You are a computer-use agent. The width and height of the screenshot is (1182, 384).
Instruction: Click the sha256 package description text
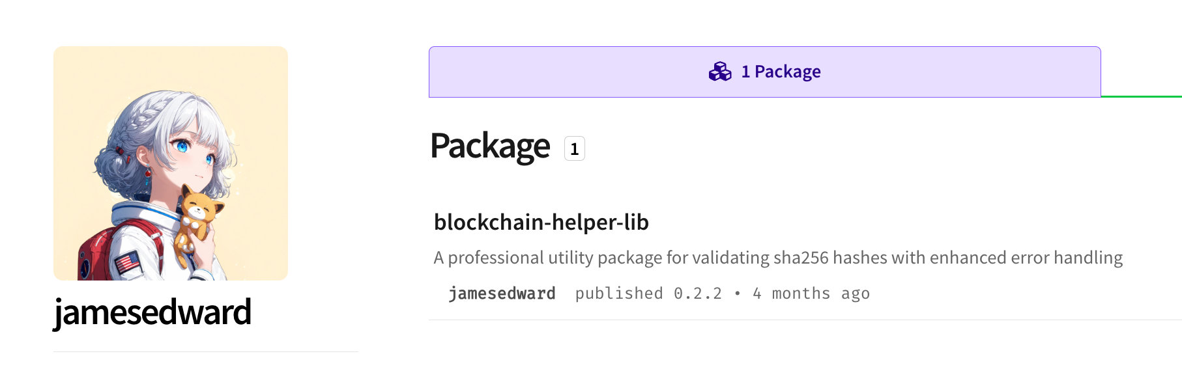(x=778, y=258)
